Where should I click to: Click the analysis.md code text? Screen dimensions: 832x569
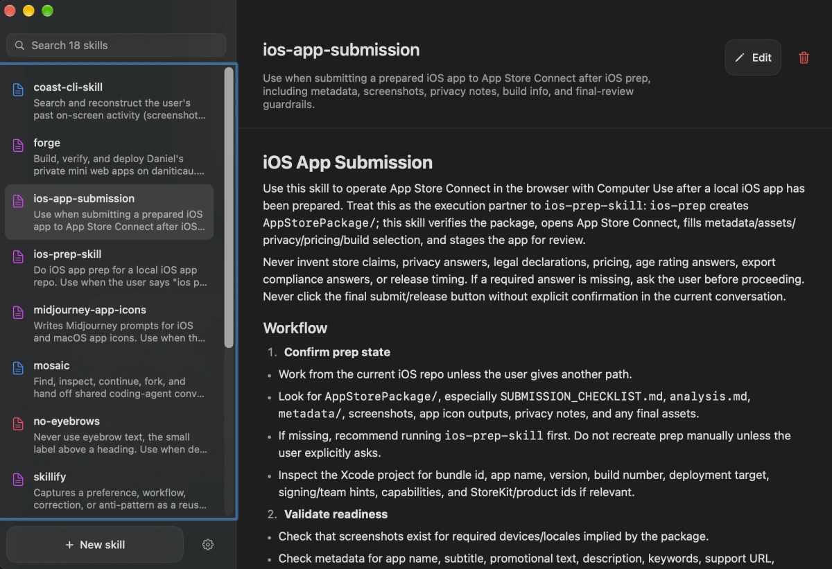(709, 396)
